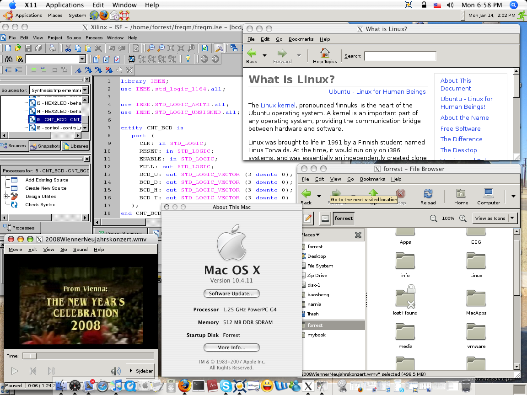
Task: Click the Software Update button
Action: pyautogui.click(x=231, y=294)
